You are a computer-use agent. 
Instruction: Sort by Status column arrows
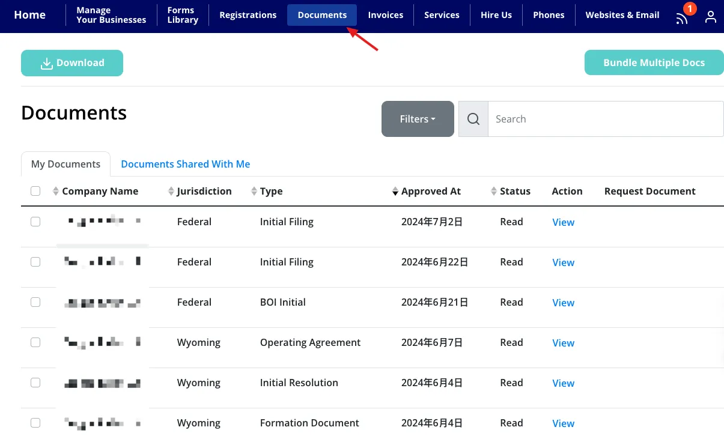[x=494, y=192]
